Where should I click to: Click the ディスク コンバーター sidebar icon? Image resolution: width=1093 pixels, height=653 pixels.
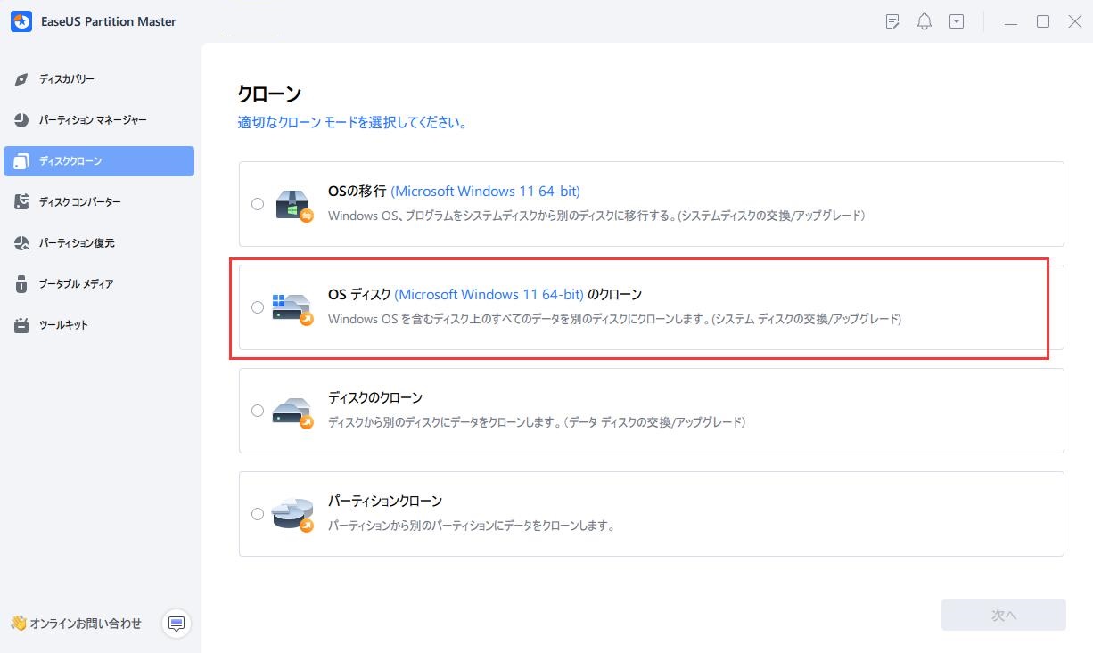pos(22,202)
